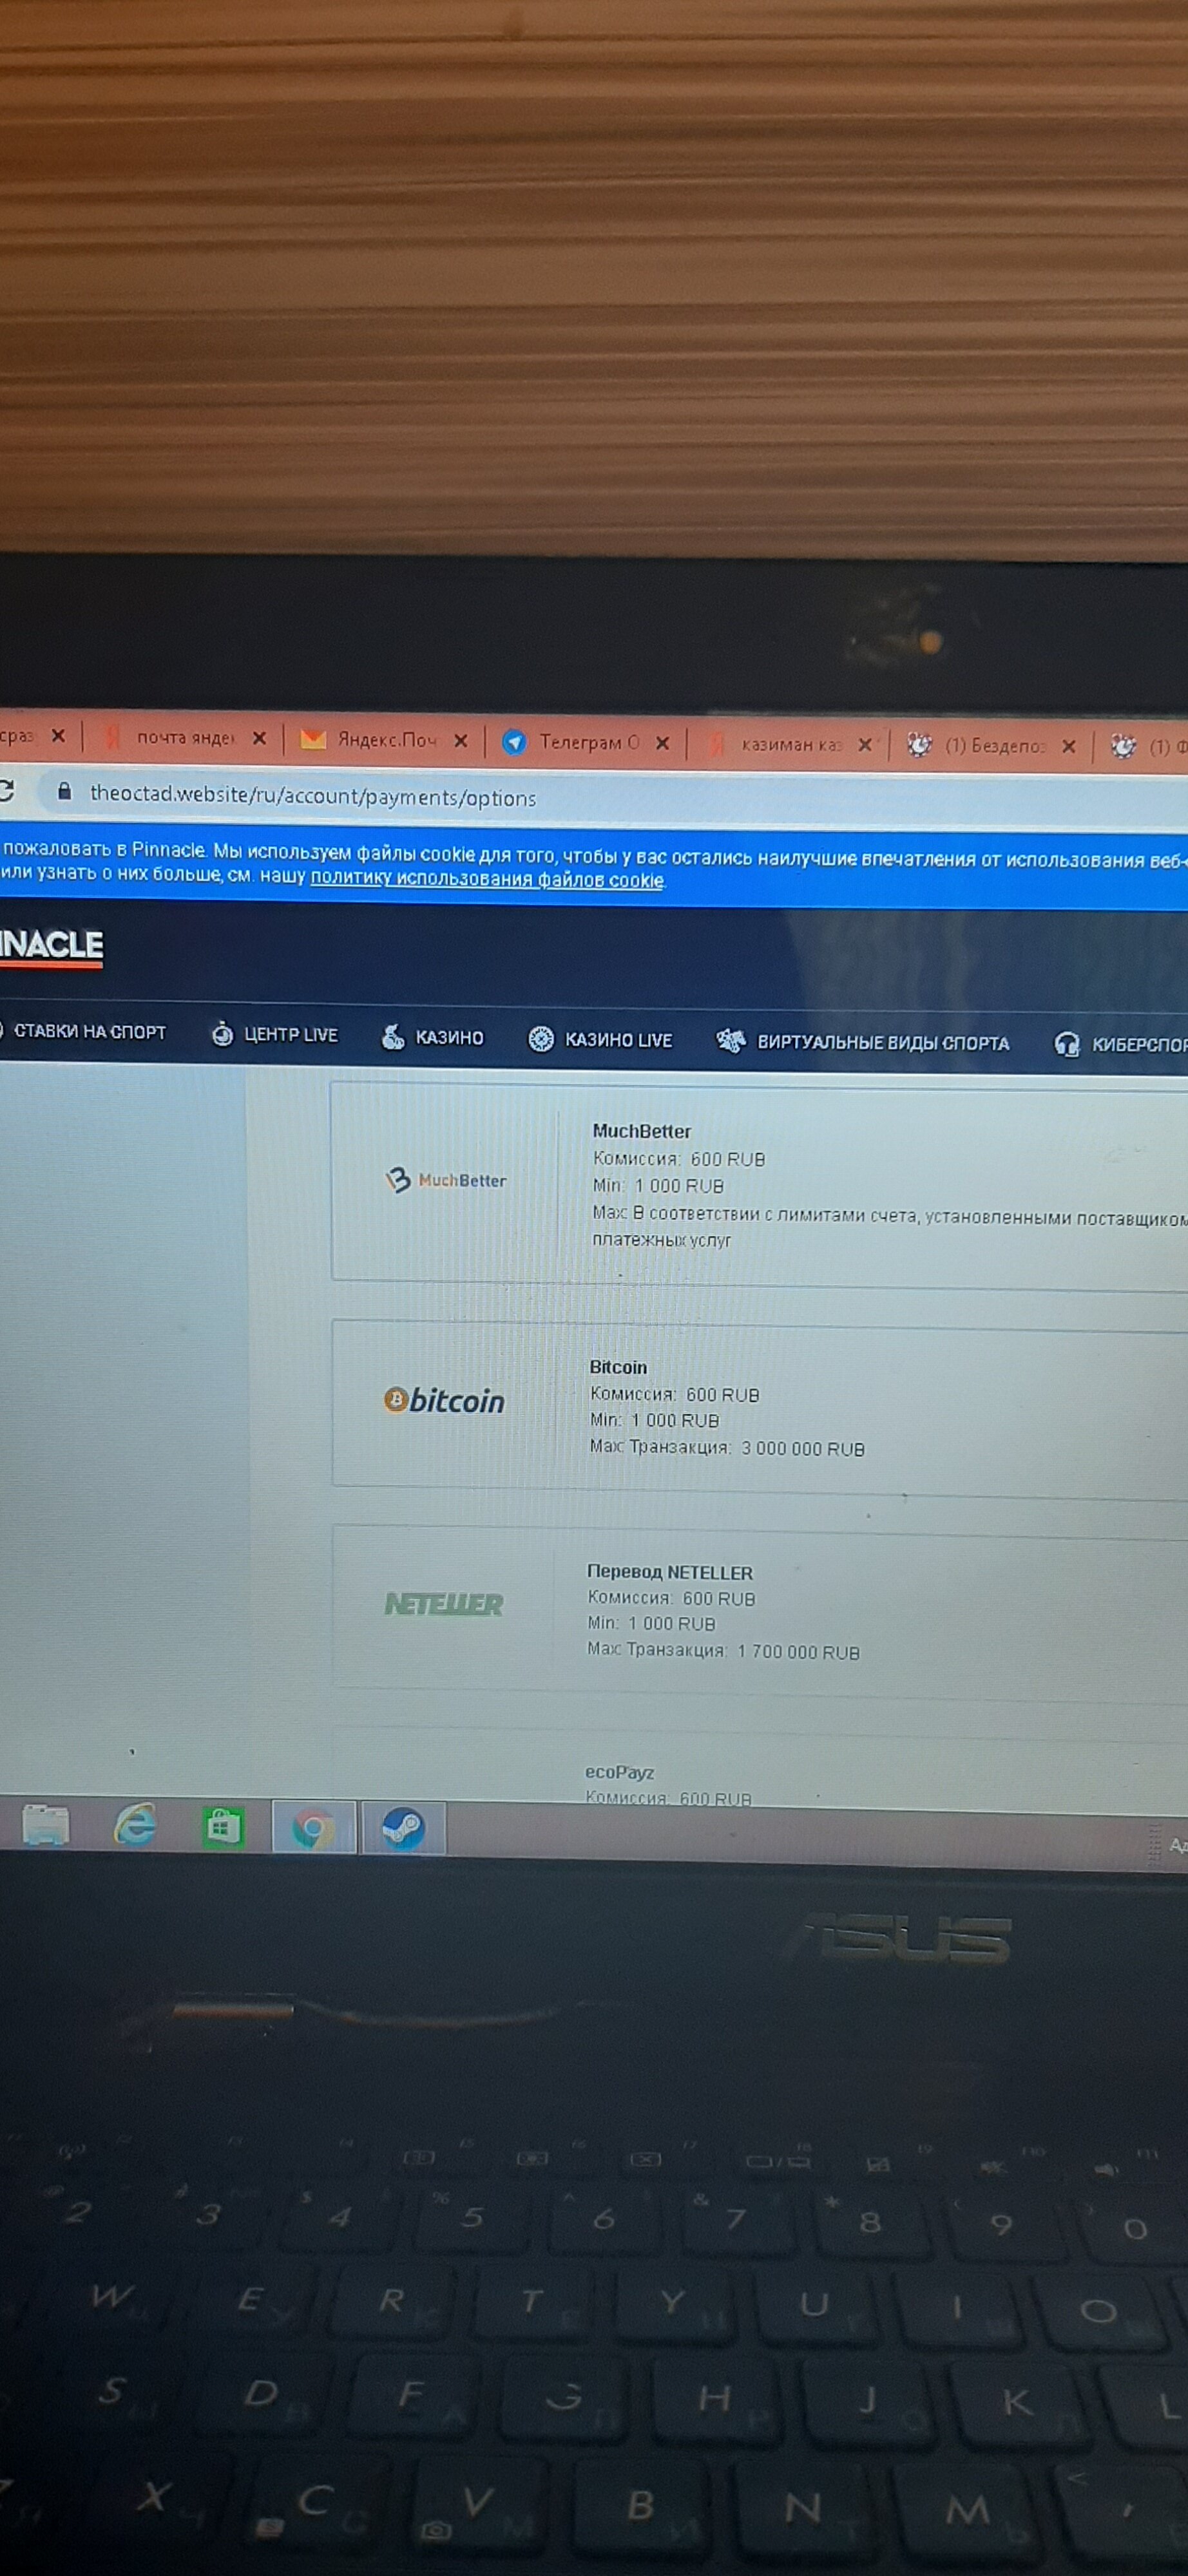The width and height of the screenshot is (1188, 2576).
Task: Open the cookie policy link
Action: pos(487,879)
